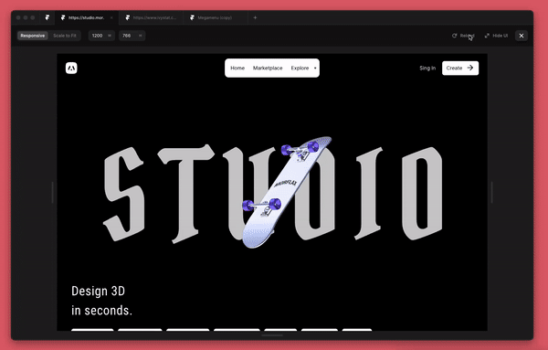The width and height of the screenshot is (548, 350).
Task: Click the width field showing 1200
Action: pos(101,36)
